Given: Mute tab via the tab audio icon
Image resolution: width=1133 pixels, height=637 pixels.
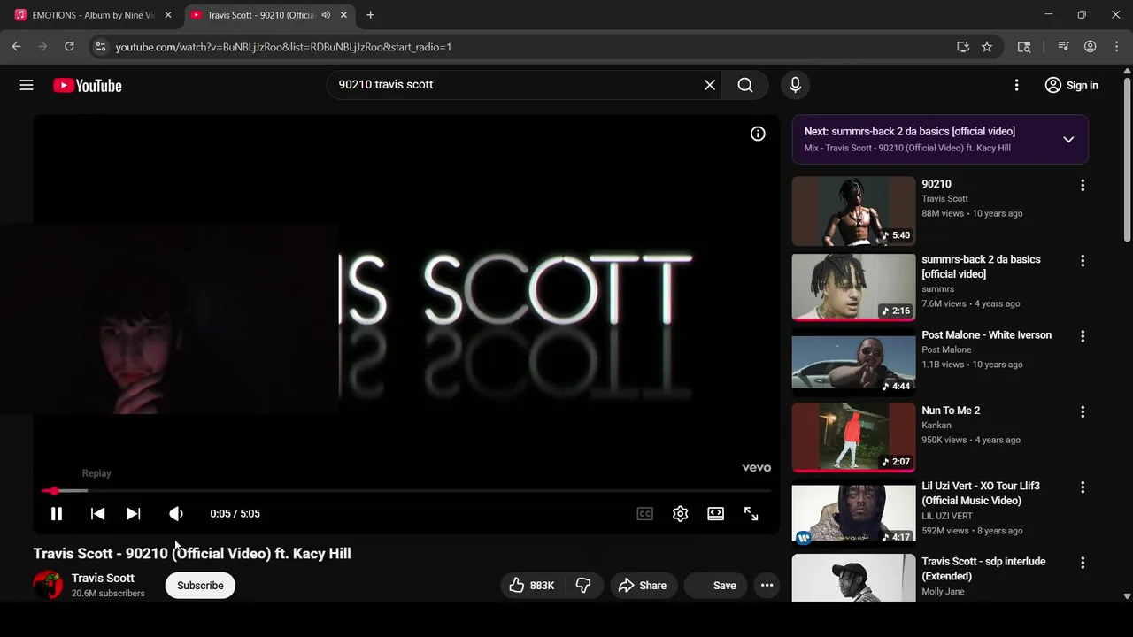Looking at the screenshot, I should pos(326,15).
